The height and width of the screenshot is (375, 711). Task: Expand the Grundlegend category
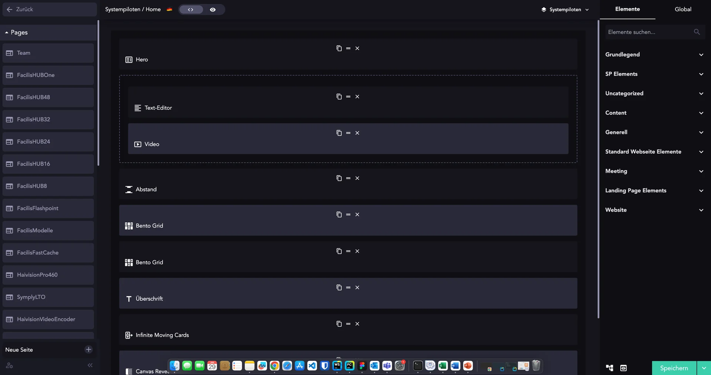click(x=654, y=54)
